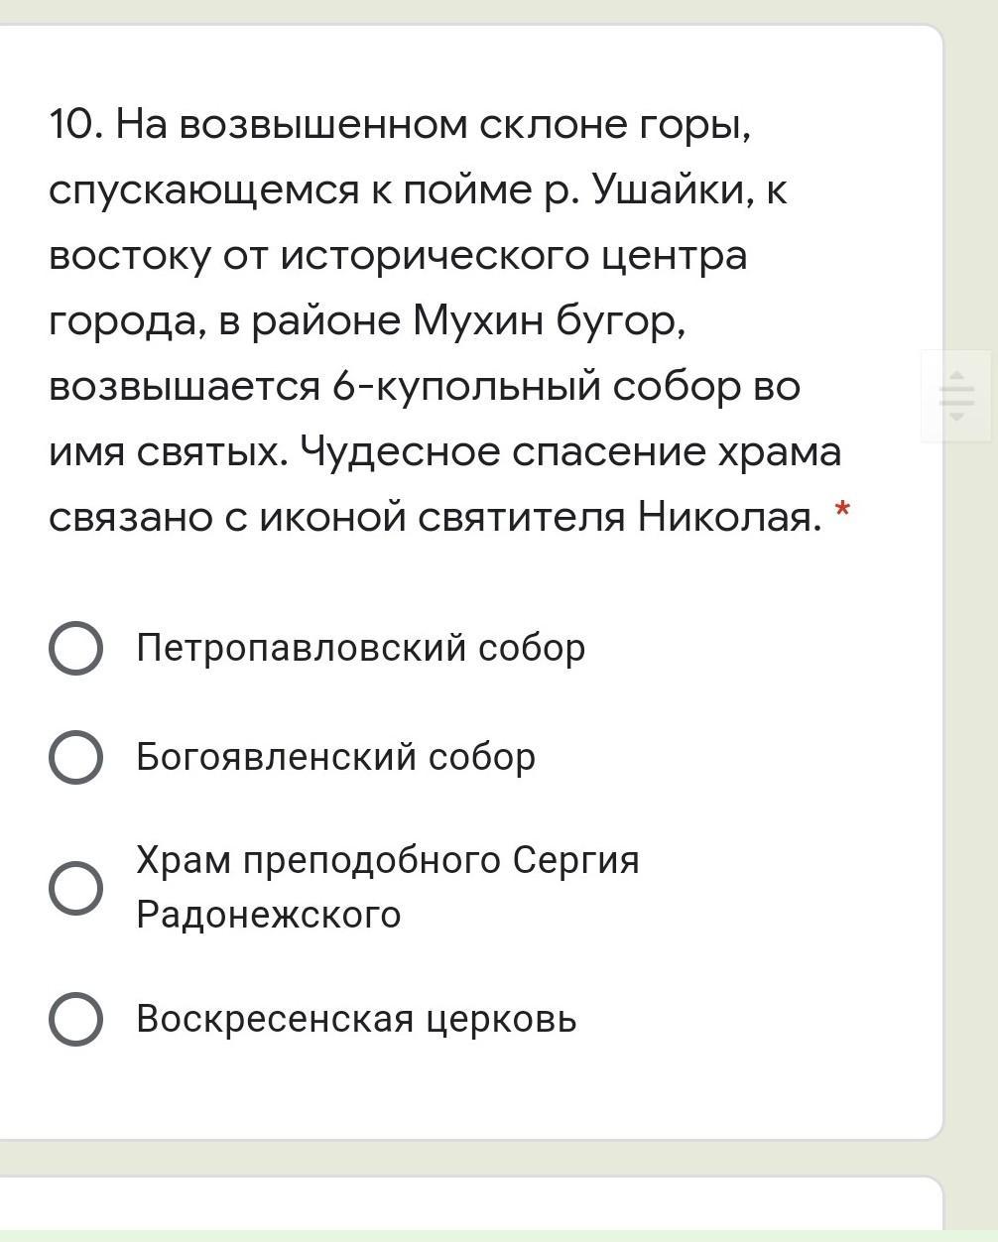Pick the Храм преподобного Сергия Радонежского radio
The width and height of the screenshot is (998, 1242).
(75, 887)
